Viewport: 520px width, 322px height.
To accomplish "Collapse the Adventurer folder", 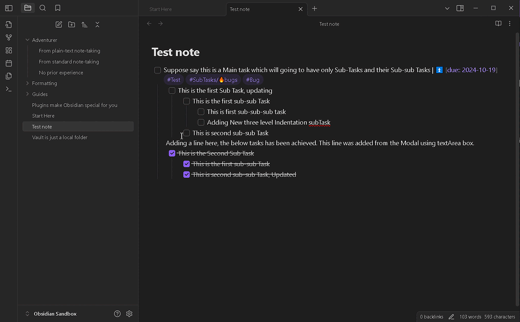I will (26, 40).
